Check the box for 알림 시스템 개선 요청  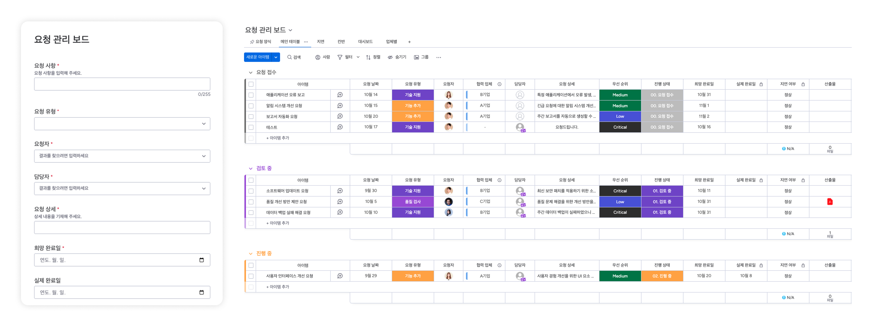[x=251, y=106]
